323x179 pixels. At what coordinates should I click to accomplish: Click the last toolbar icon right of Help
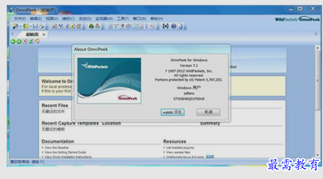pos(181,26)
